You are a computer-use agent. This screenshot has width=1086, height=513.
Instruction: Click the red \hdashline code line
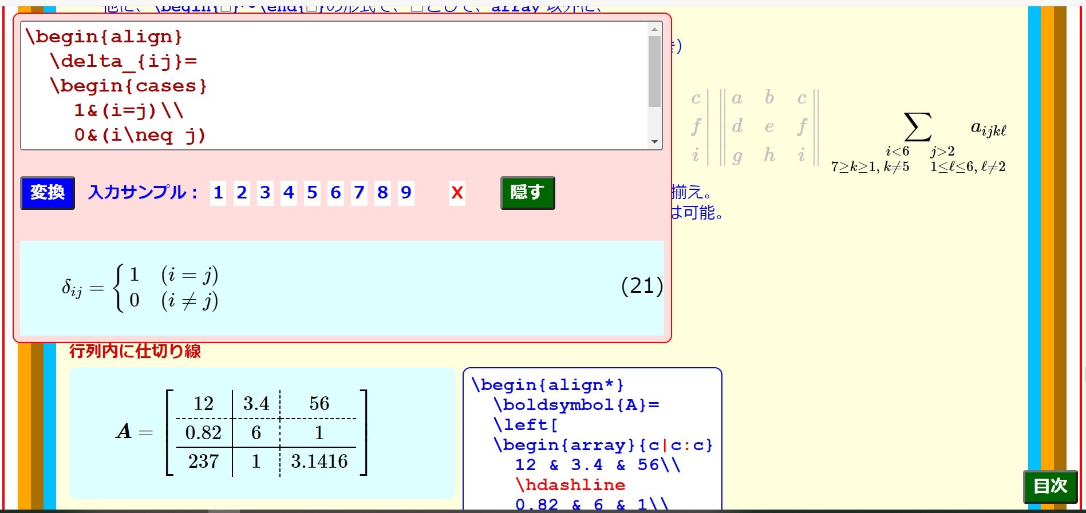coord(570,485)
